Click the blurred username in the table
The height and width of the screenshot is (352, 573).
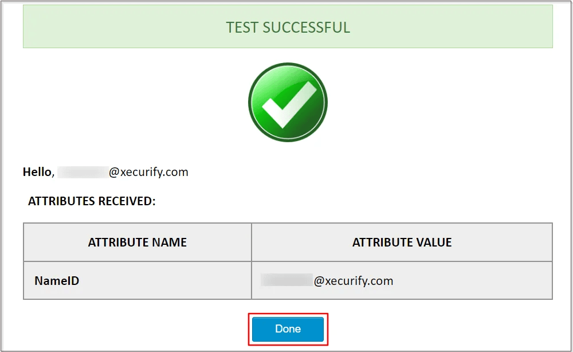287,280
